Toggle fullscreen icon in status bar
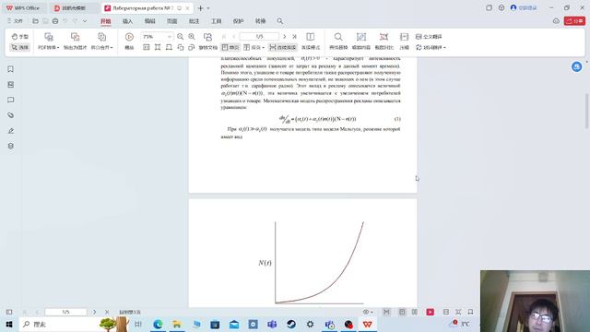 click(x=458, y=312)
